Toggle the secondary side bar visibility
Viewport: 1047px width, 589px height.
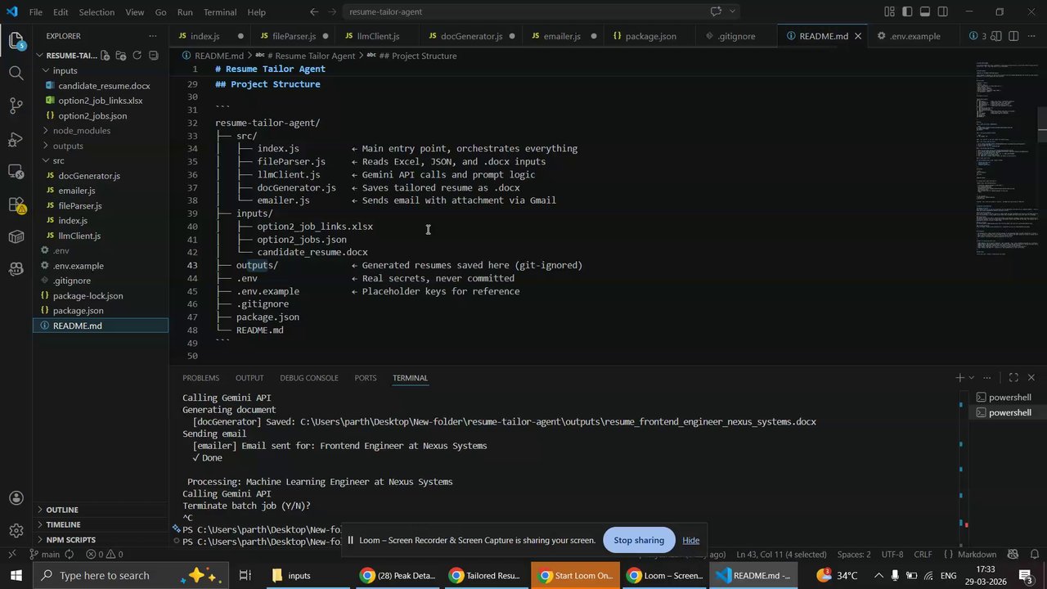point(943,11)
